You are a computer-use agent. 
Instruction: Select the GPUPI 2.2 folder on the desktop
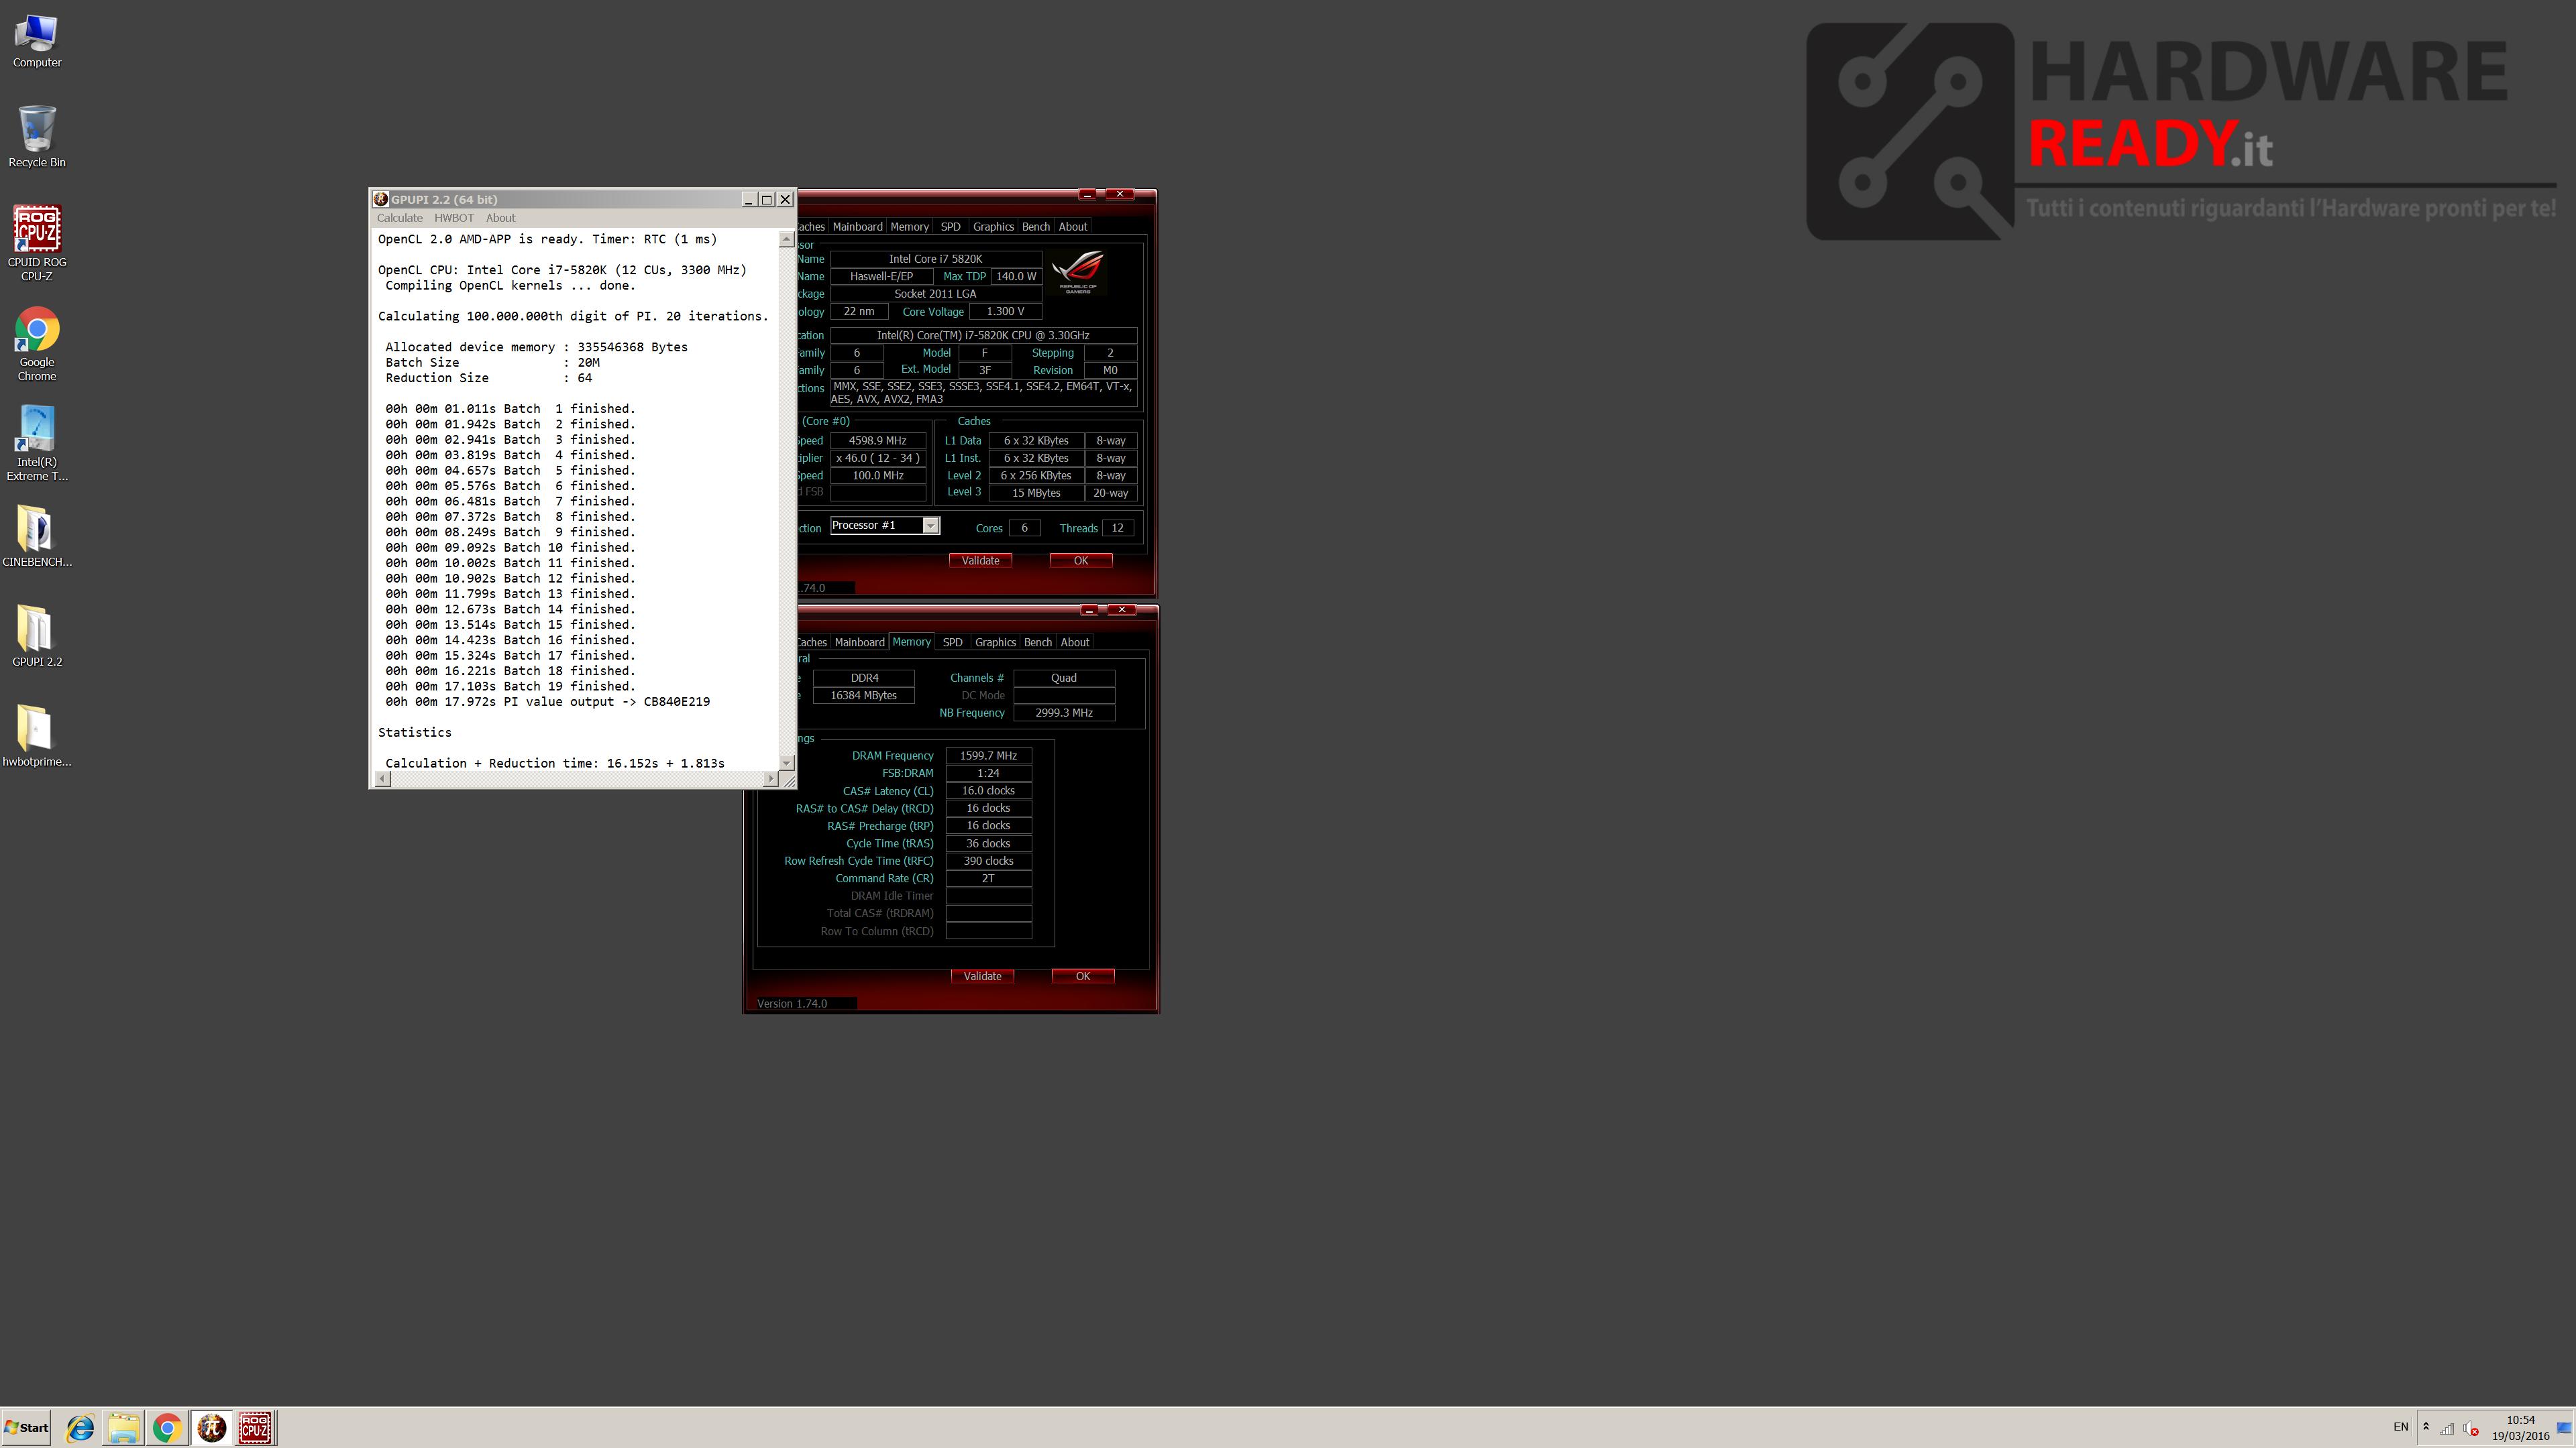(37, 637)
